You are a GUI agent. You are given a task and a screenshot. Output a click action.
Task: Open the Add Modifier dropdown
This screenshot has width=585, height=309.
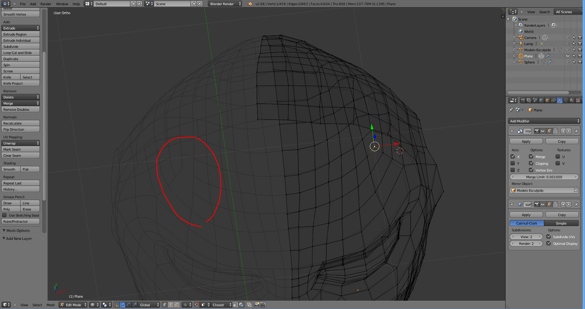(544, 121)
